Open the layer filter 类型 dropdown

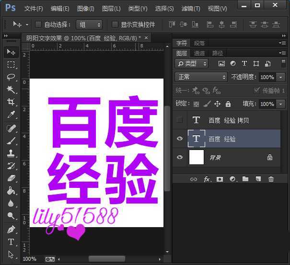tap(192, 63)
